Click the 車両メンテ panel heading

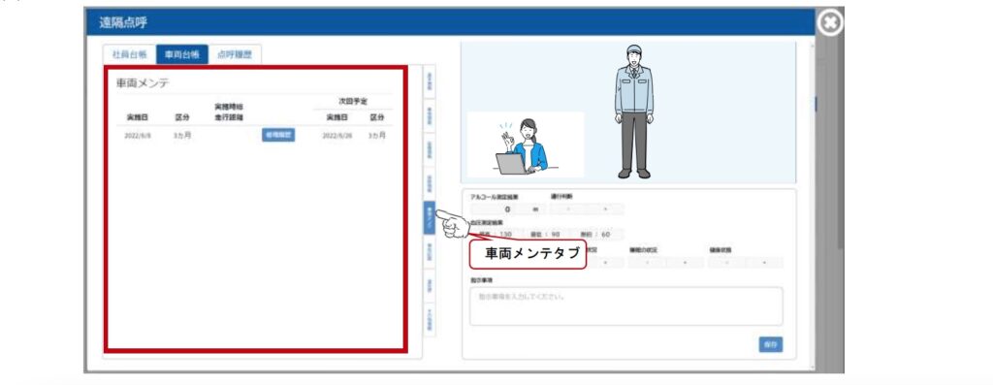coord(143,82)
